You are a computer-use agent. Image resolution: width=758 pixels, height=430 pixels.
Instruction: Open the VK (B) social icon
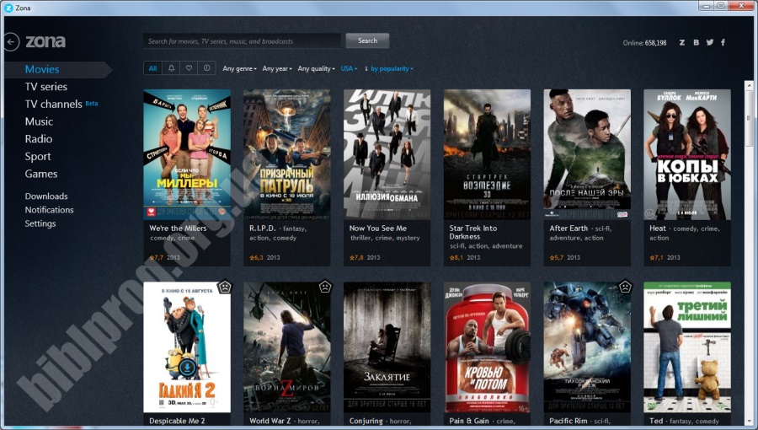pos(697,42)
